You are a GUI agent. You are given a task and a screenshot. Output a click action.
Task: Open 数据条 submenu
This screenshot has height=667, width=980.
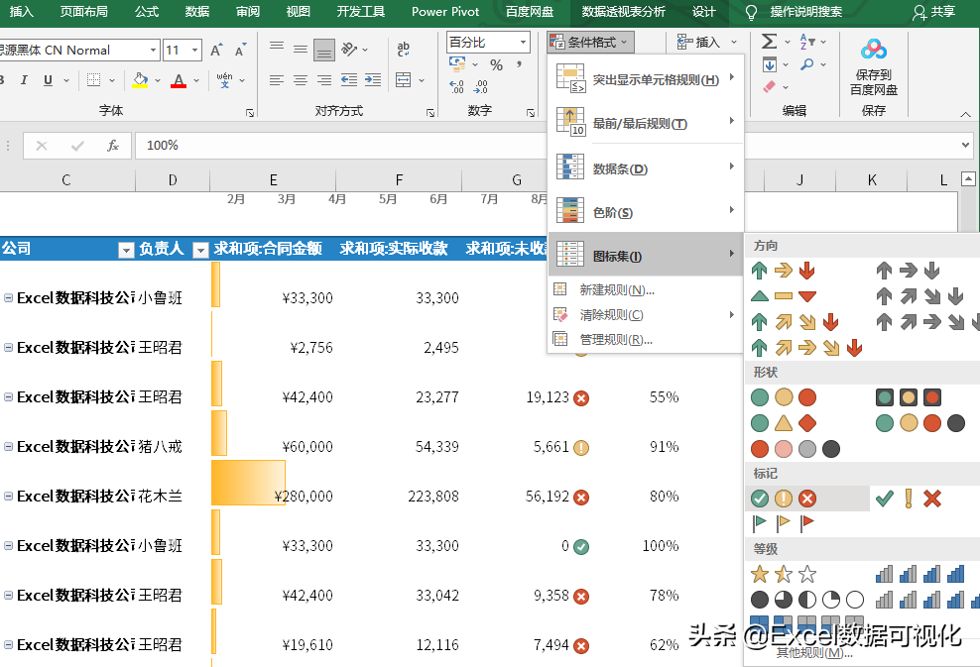pyautogui.click(x=646, y=168)
